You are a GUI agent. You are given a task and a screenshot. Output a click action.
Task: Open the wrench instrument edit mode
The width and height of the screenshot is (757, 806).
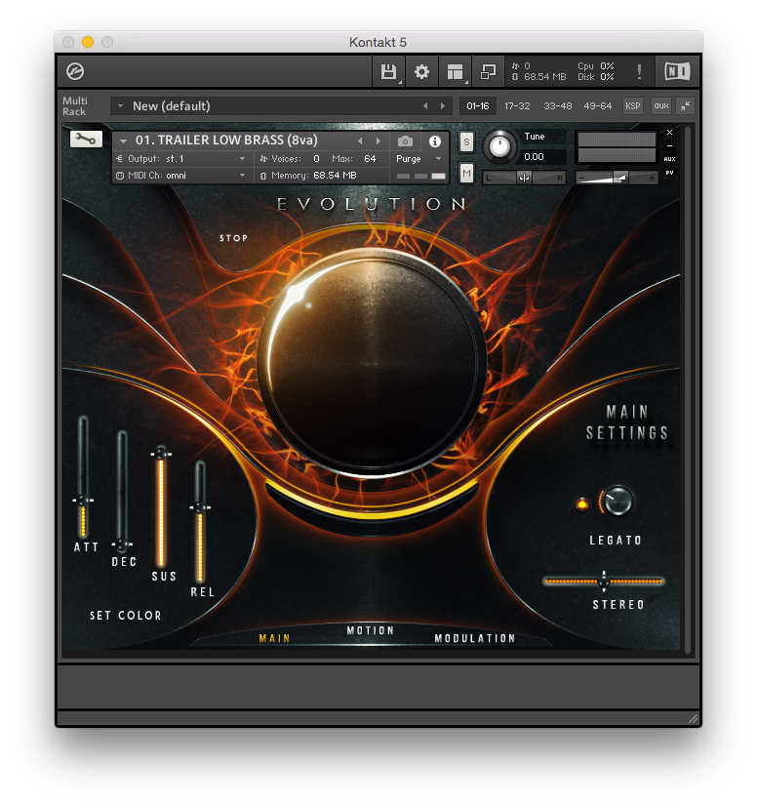pyautogui.click(x=86, y=140)
